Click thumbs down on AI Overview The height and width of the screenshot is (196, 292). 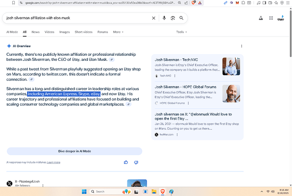pyautogui.click(x=136, y=162)
